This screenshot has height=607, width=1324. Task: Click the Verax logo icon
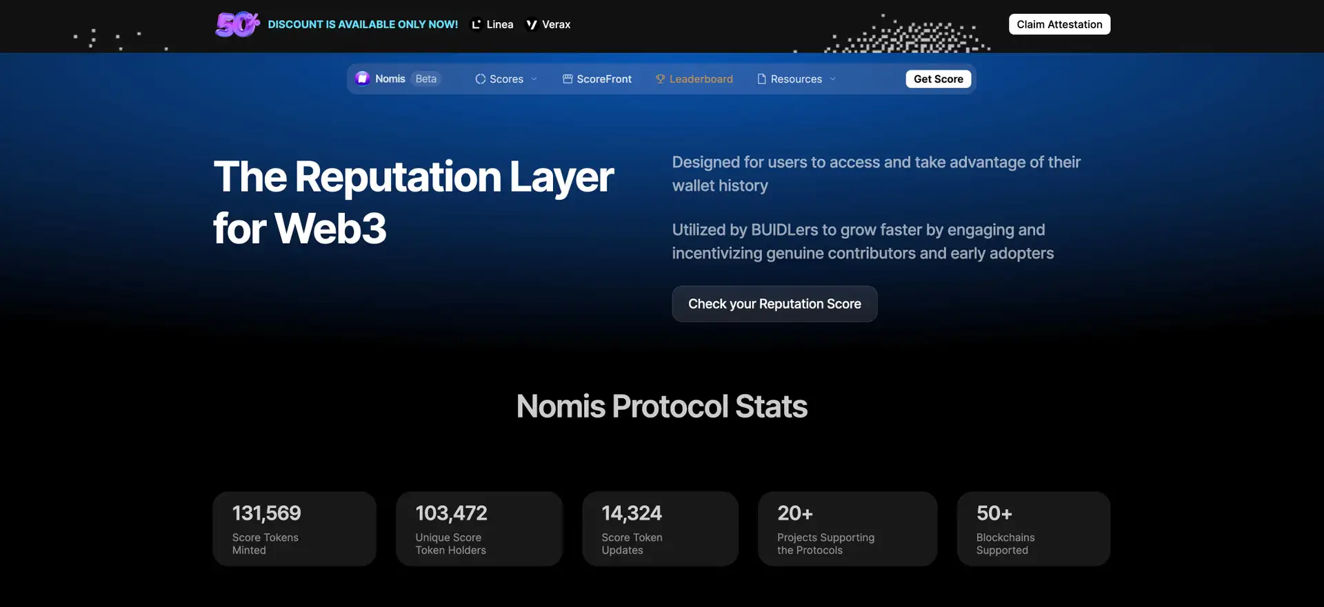532,25
